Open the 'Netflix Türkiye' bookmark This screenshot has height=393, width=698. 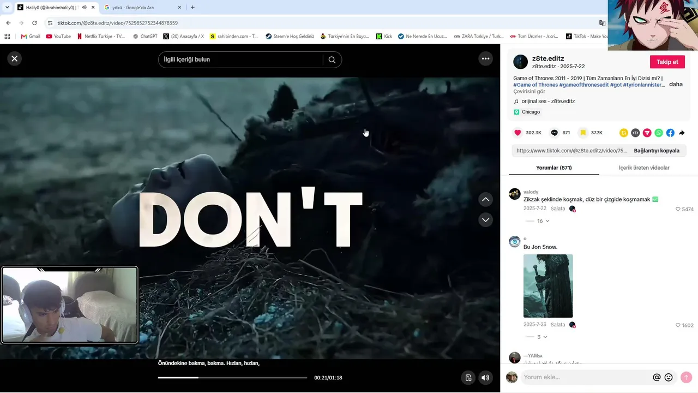(100, 37)
